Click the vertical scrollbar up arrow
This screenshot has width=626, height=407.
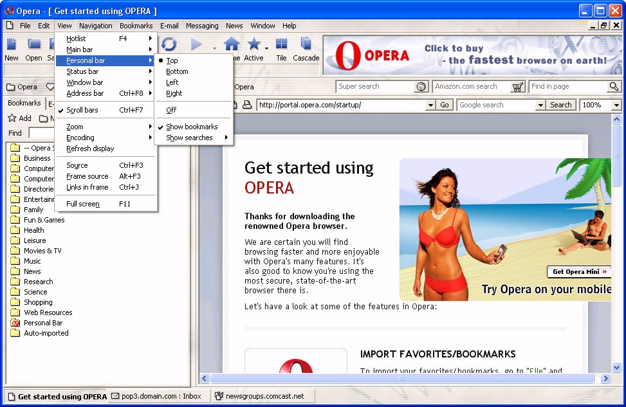pyautogui.click(x=616, y=119)
